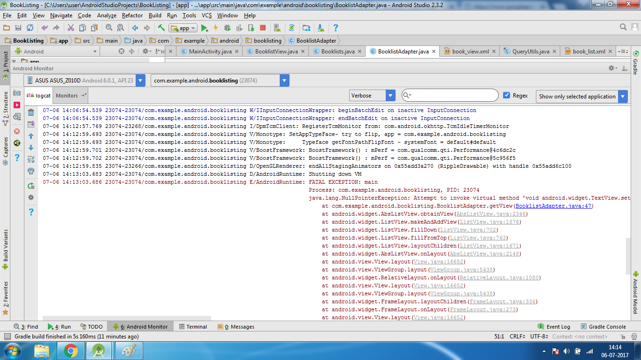Take a screenshot with camera icon
The image size is (641, 360).
[17, 93]
